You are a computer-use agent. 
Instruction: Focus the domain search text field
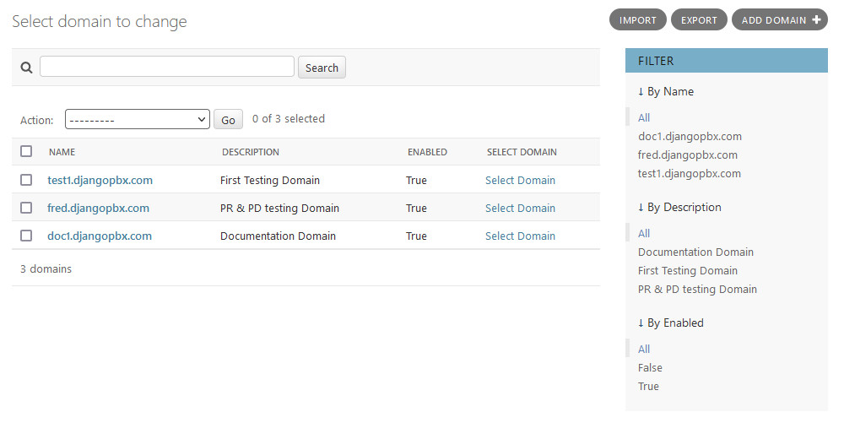pos(167,67)
